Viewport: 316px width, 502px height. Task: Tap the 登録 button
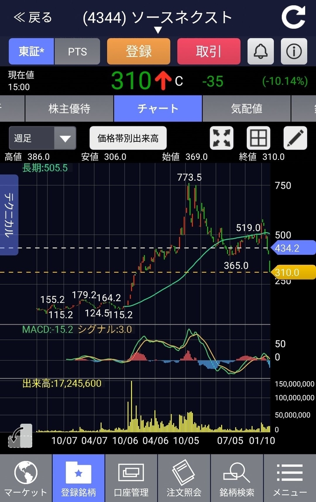[x=139, y=51]
